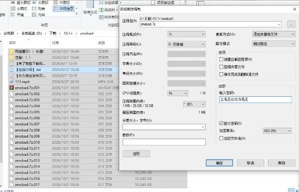Check 操作完成后删除源文件 option

221,74
